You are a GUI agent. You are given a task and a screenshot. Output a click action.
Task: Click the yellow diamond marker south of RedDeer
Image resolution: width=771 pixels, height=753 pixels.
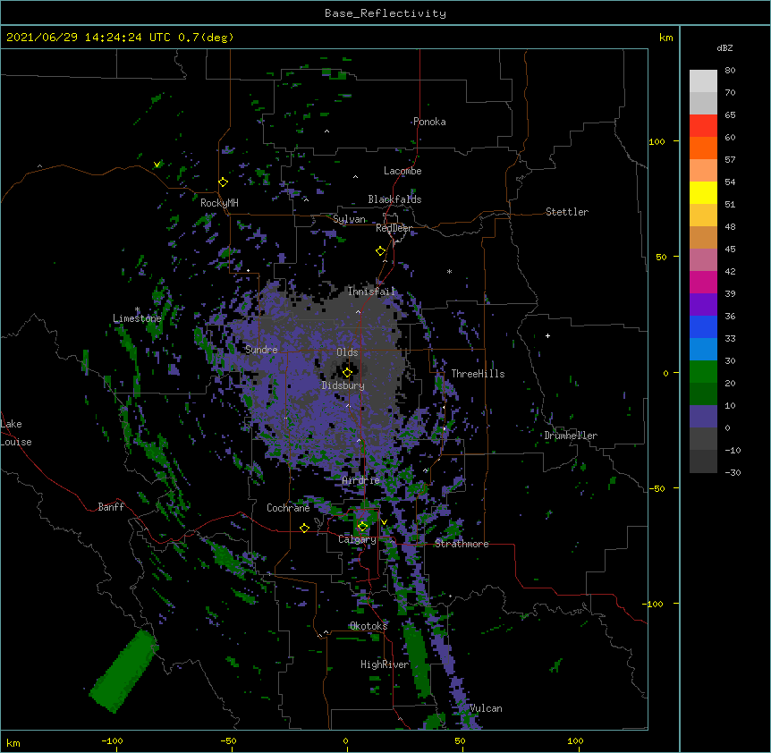(x=380, y=251)
